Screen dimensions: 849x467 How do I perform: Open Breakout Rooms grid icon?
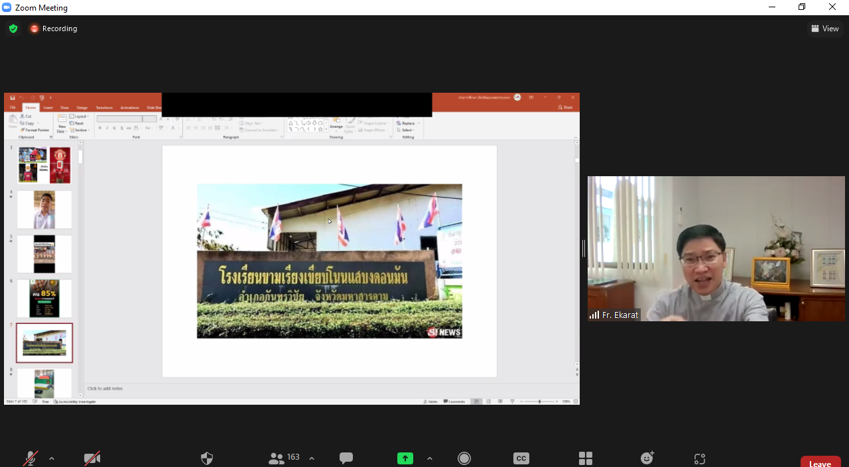click(586, 458)
